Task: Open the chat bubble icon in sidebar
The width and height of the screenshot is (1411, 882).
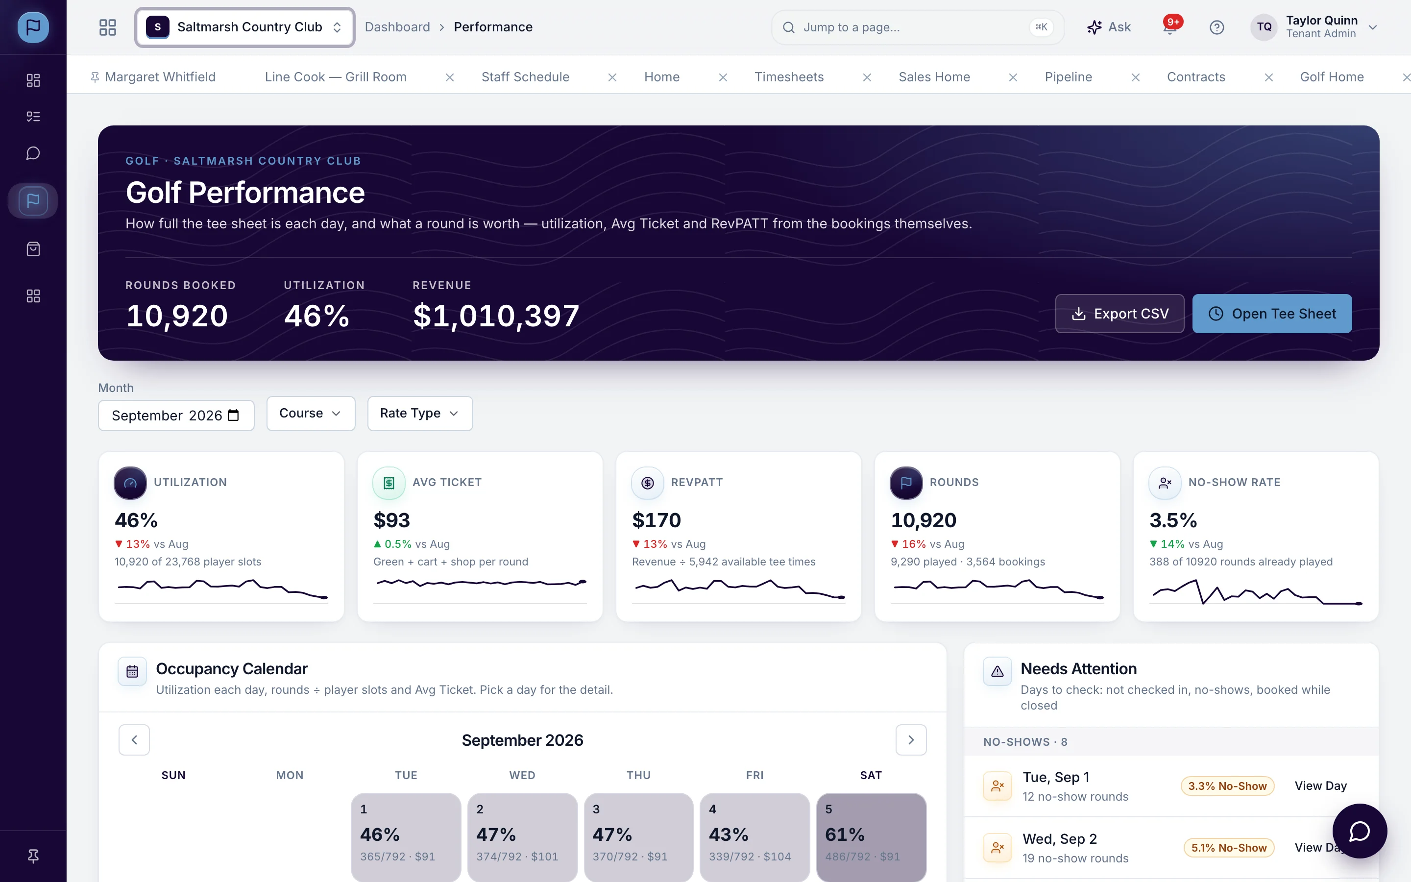Action: tap(33, 153)
